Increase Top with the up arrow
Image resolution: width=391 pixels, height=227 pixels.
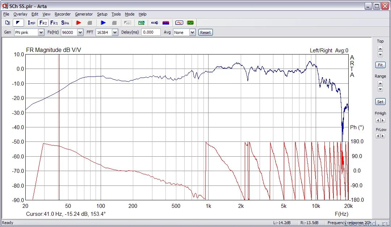pyautogui.click(x=380, y=48)
